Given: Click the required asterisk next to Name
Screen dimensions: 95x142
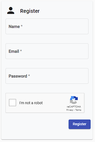Looking at the screenshot, I should (22, 26).
